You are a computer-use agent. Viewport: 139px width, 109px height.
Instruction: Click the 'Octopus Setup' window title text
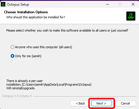click(x=18, y=5)
